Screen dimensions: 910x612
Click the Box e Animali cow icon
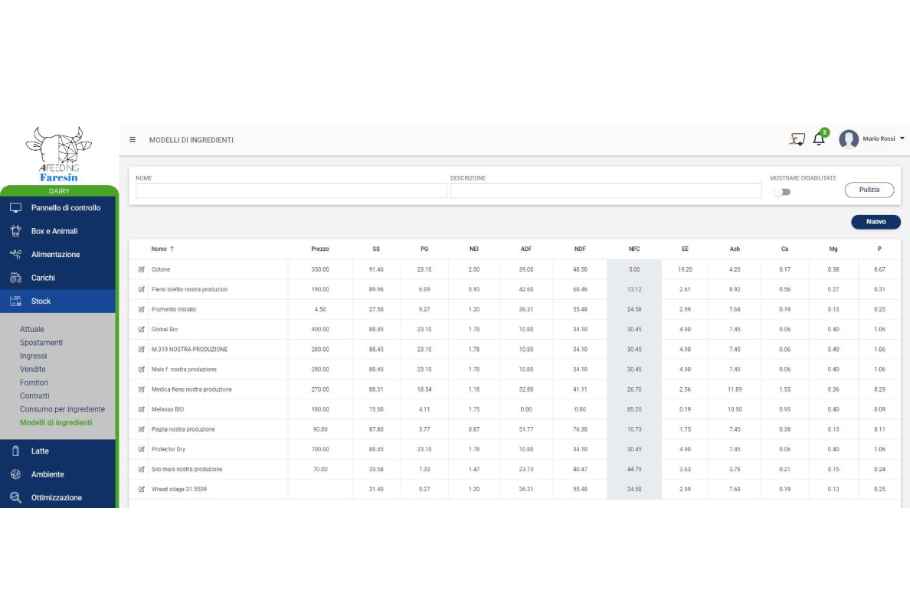[x=15, y=231]
